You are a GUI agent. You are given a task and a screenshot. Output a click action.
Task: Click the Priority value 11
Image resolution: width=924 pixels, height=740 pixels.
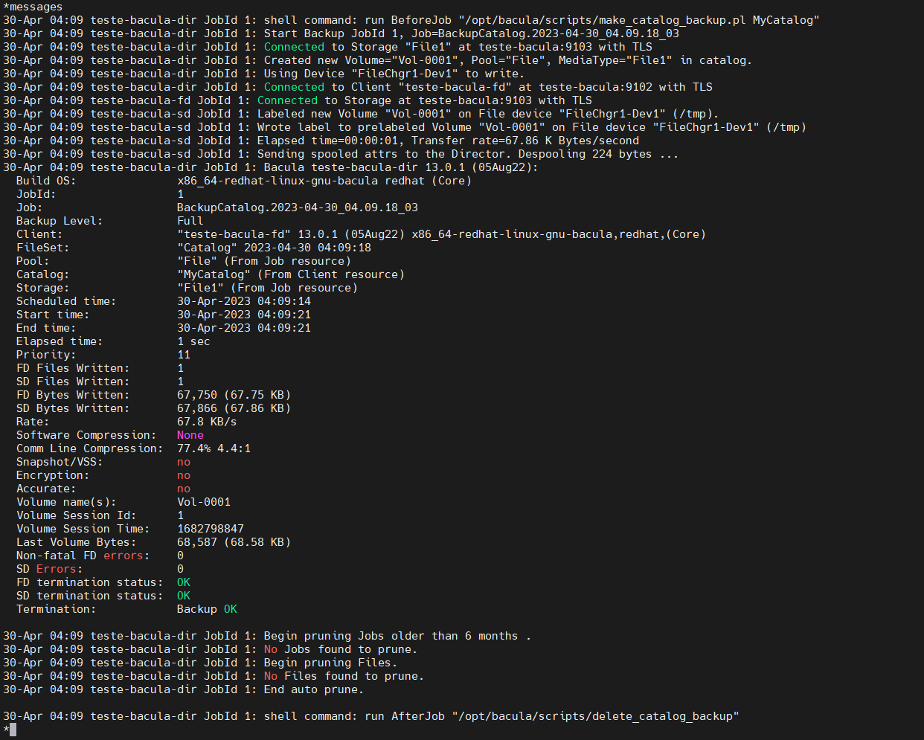click(184, 355)
